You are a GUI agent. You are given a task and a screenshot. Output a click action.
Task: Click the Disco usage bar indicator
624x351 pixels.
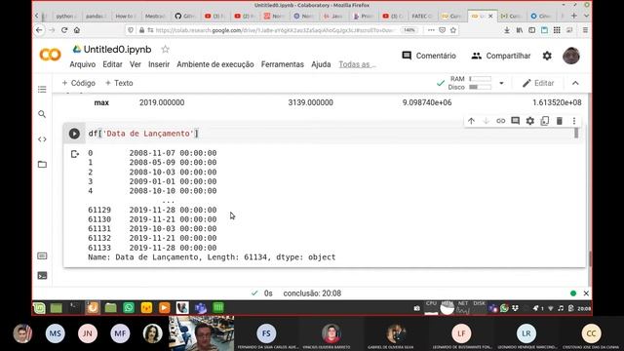(x=480, y=87)
